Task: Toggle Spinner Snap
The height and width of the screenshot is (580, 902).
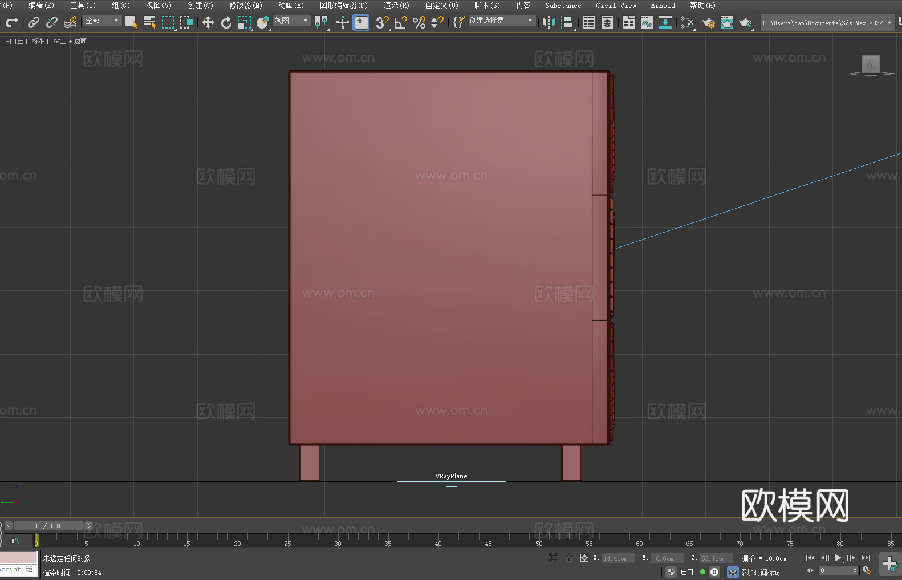Action: coord(437,22)
